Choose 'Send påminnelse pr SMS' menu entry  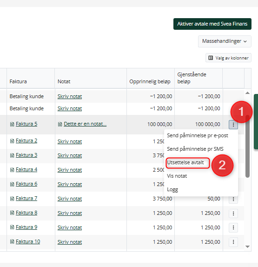coord(195,149)
